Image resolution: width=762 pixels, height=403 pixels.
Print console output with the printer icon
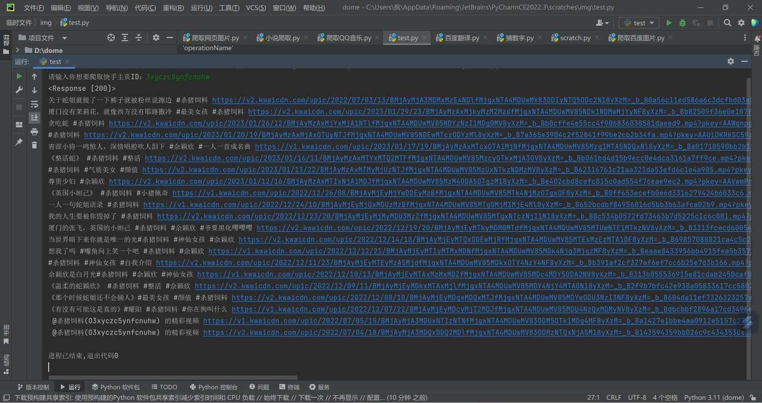pyautogui.click(x=34, y=130)
